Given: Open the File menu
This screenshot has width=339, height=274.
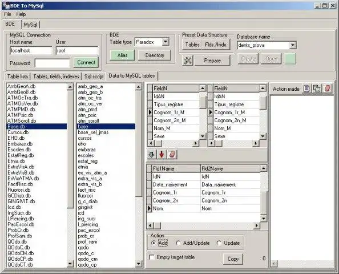Looking at the screenshot, I should coord(7,14).
